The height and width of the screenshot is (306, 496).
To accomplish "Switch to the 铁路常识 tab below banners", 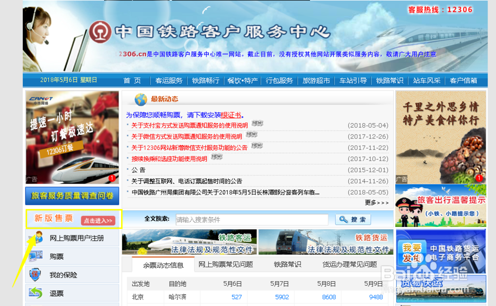I will [x=287, y=264].
